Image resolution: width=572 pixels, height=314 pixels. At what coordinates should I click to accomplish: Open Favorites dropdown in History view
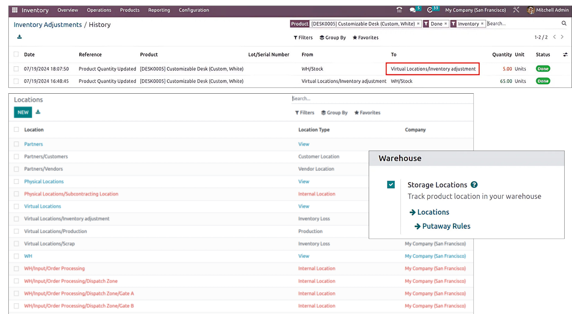[366, 37]
